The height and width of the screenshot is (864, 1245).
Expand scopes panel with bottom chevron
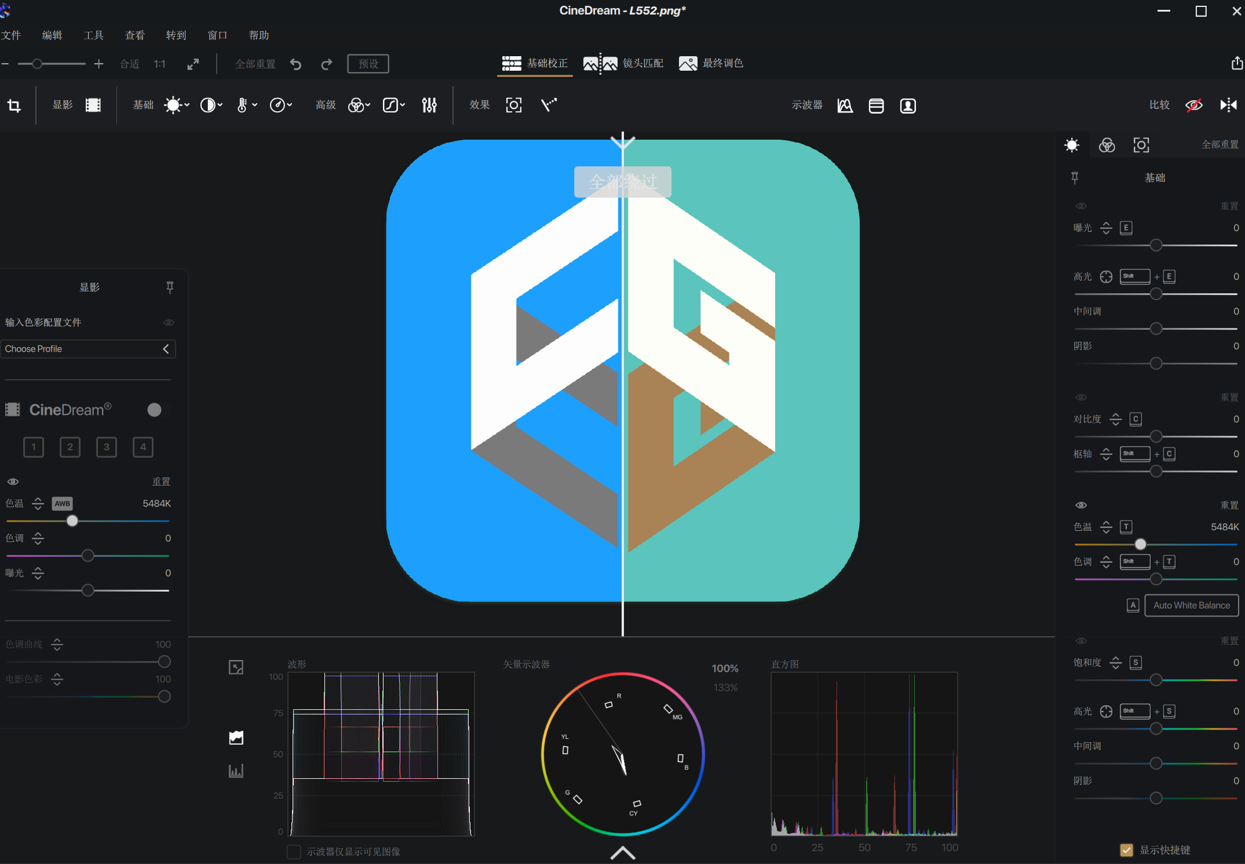point(623,853)
